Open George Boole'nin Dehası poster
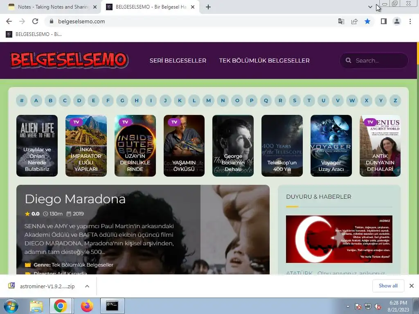The image size is (419, 314). 233,146
